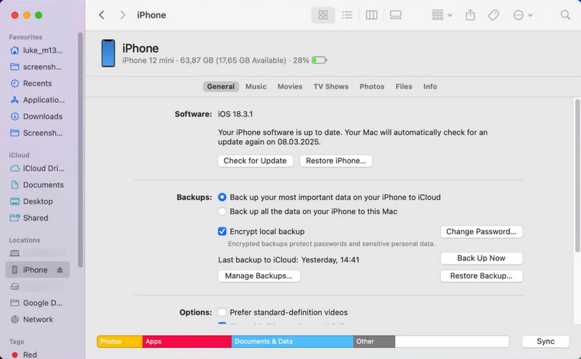Click the search magnifier icon
This screenshot has height=359, width=581.
pos(565,15)
